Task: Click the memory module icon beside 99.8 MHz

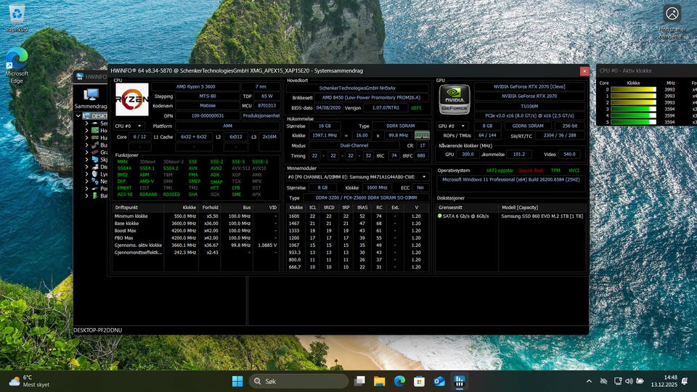Action: pyautogui.click(x=422, y=135)
